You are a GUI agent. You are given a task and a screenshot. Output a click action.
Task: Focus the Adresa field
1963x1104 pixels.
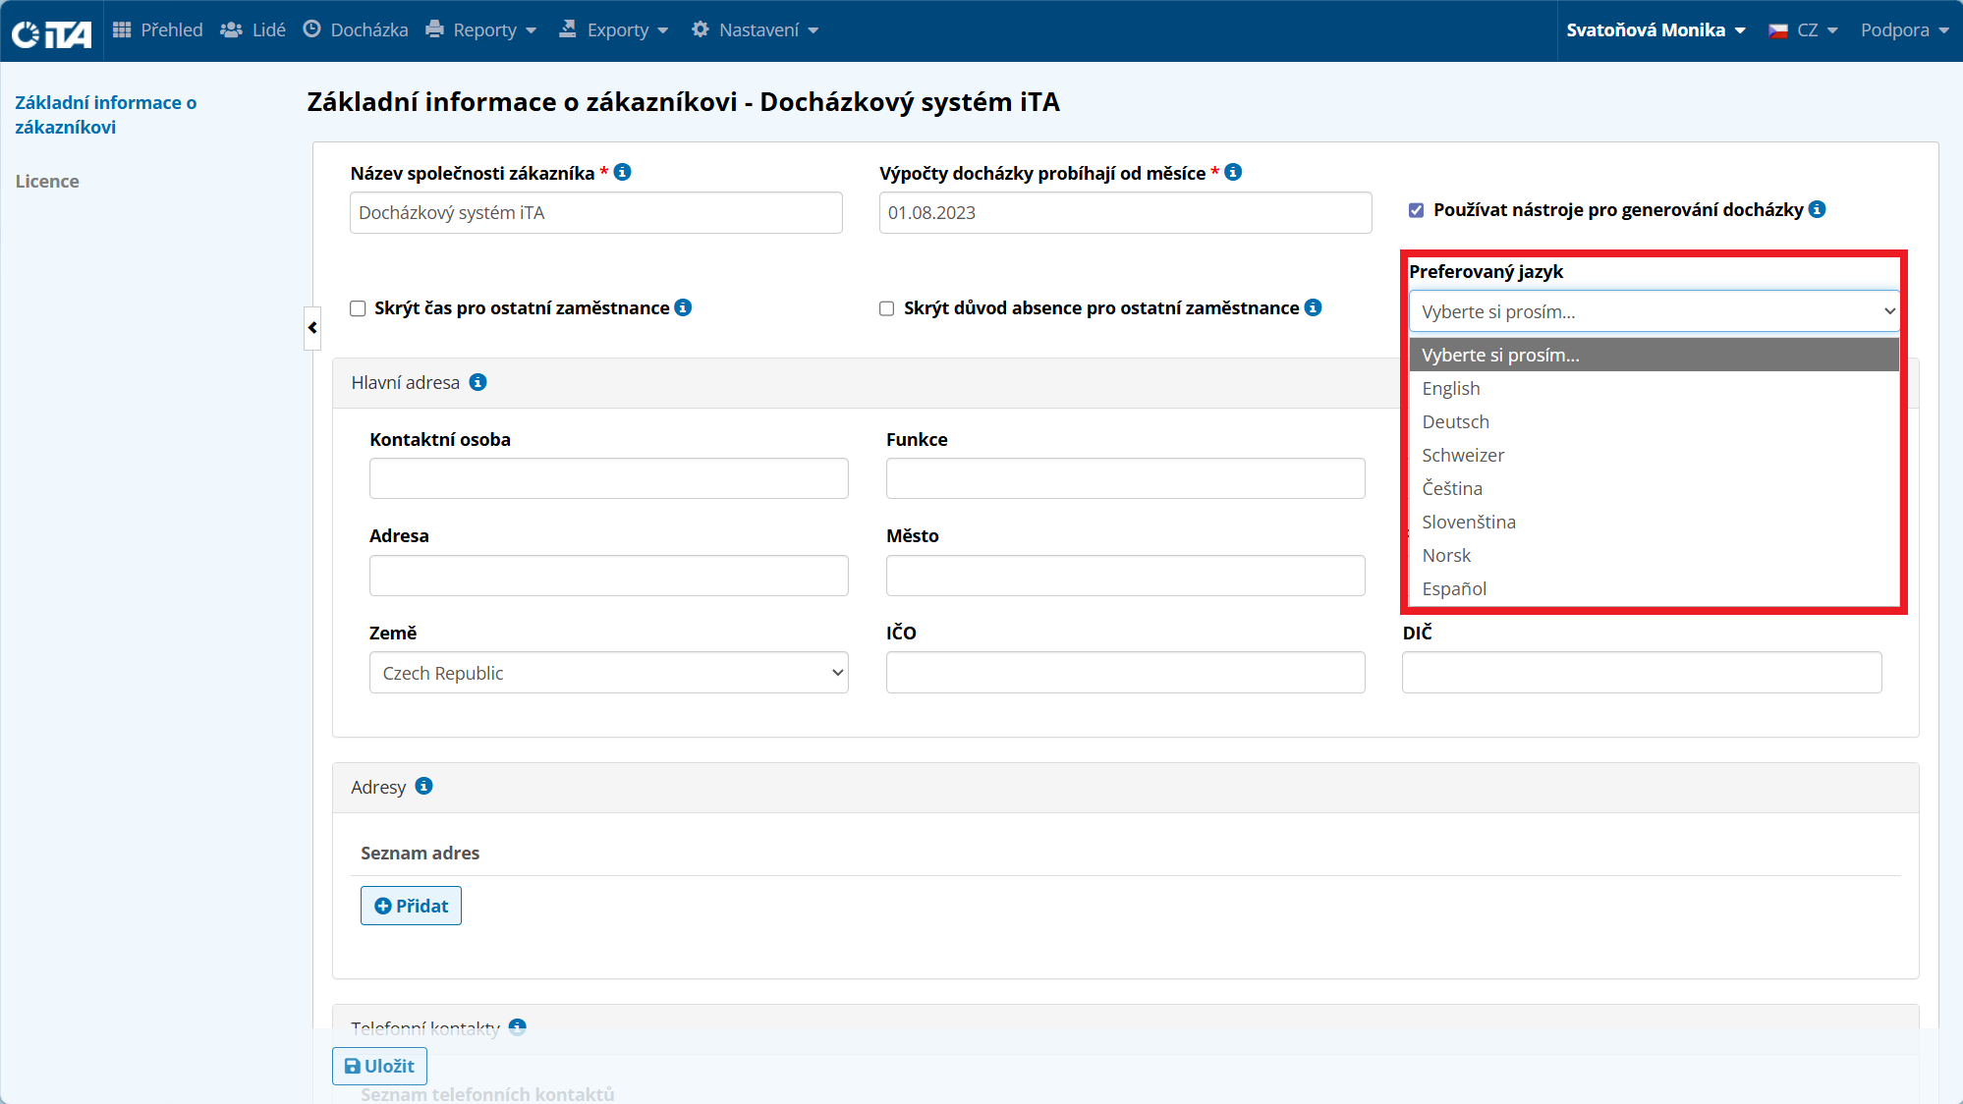click(609, 576)
